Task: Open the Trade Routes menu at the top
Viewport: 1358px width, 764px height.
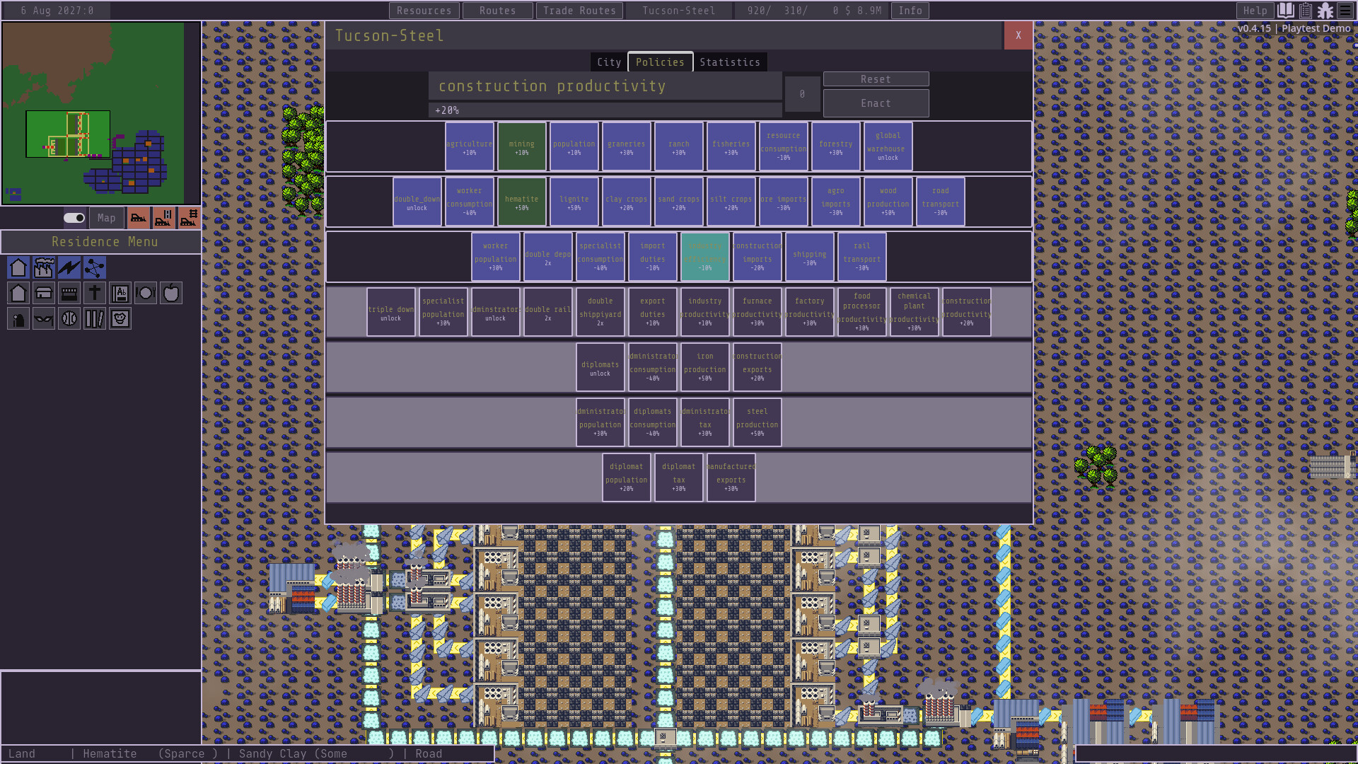Action: pos(579,10)
